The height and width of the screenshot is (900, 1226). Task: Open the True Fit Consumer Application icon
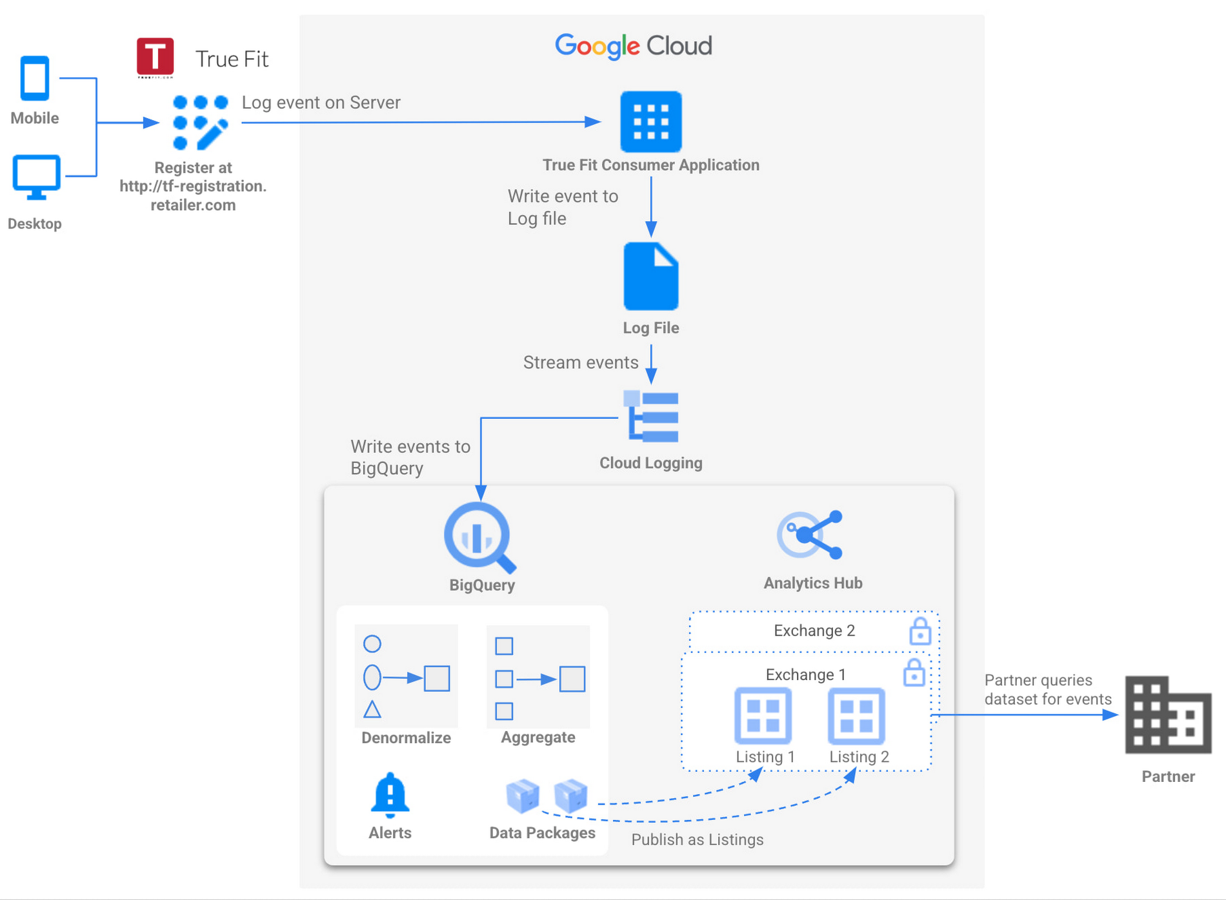651,121
